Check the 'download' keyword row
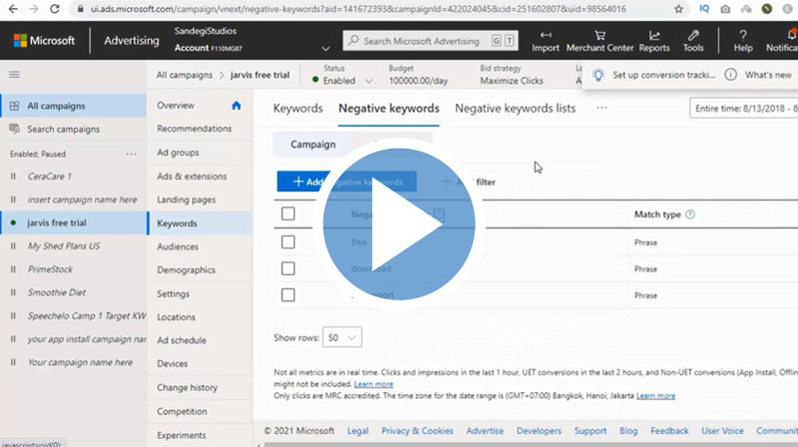The height and width of the screenshot is (447, 798). coord(288,268)
